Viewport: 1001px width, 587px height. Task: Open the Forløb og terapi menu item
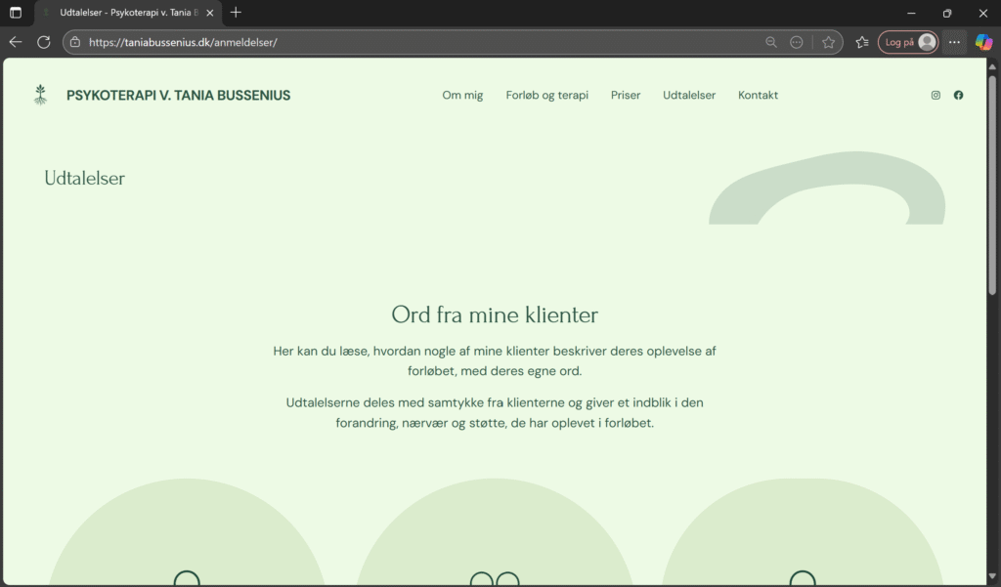(547, 95)
